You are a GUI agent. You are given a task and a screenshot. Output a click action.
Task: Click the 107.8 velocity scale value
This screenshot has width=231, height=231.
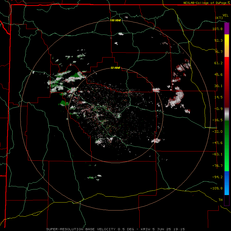coord(217,29)
